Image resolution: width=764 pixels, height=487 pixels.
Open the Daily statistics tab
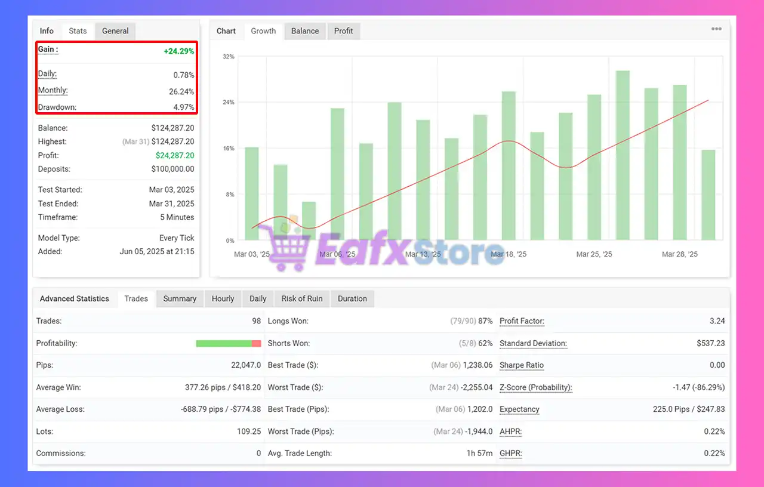click(x=258, y=298)
